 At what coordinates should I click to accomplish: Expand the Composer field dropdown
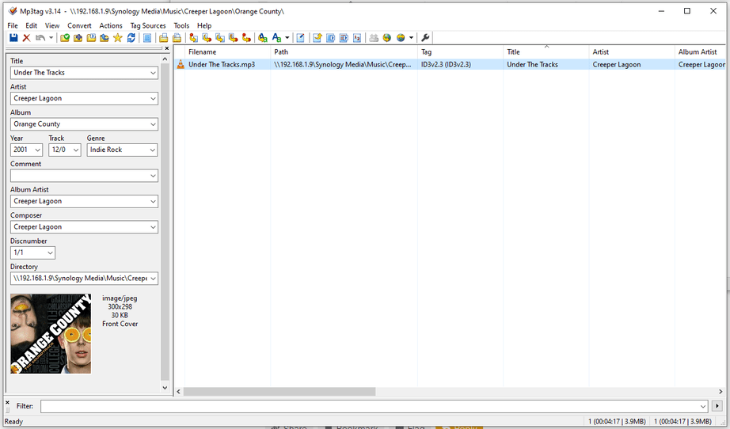(x=153, y=227)
